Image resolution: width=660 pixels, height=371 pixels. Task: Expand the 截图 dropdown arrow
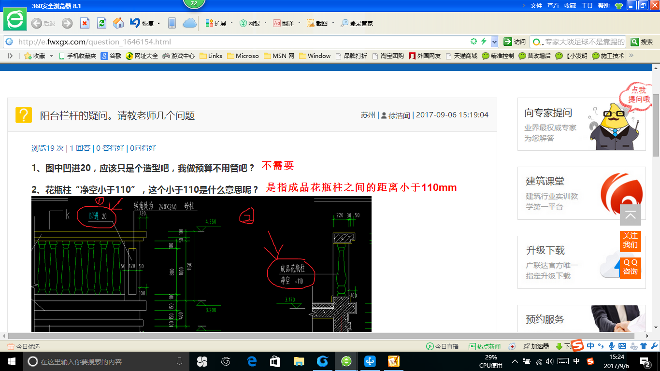(333, 23)
